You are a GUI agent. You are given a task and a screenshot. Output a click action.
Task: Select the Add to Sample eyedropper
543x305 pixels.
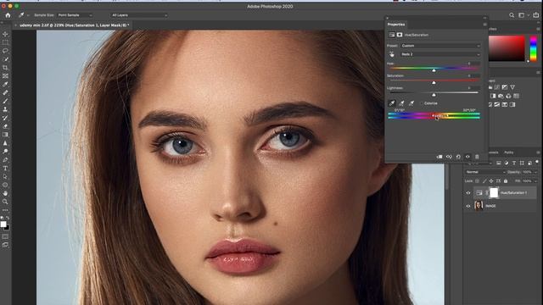[x=401, y=103]
